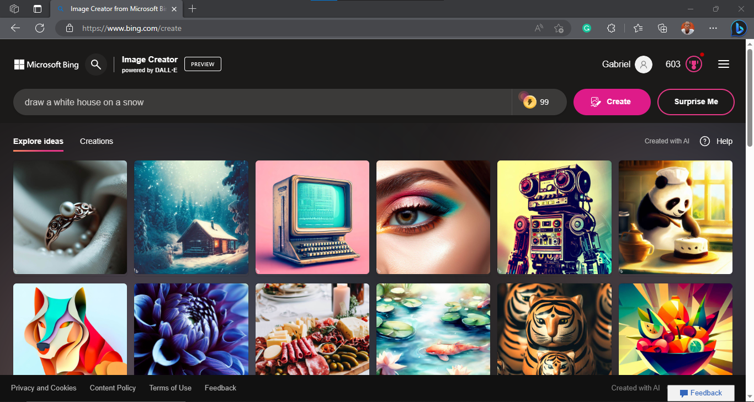Open the hamburger menu

click(724, 64)
